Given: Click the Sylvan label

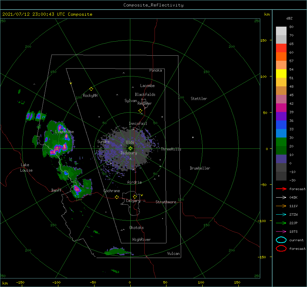Looking at the screenshot, I should [x=131, y=101].
